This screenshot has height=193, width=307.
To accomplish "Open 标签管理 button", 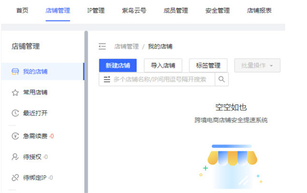I will (208, 65).
